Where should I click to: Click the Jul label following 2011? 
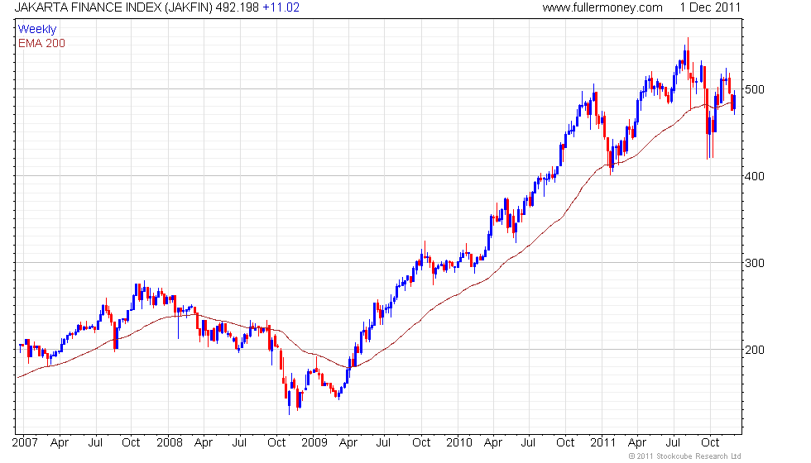click(673, 443)
